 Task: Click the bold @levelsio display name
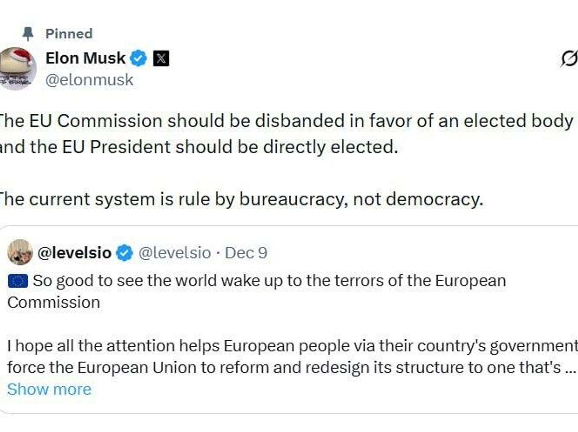74,253
